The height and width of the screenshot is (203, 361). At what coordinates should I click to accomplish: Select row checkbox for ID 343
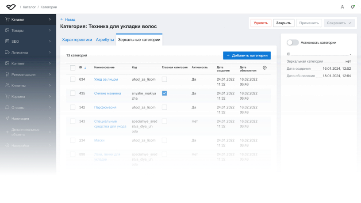(x=73, y=121)
